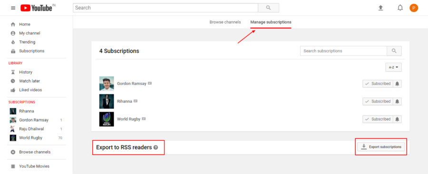
Task: Toggle notification bell for Rihanna
Action: coord(397,101)
